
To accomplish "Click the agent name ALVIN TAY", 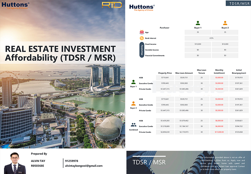I will (38, 161).
